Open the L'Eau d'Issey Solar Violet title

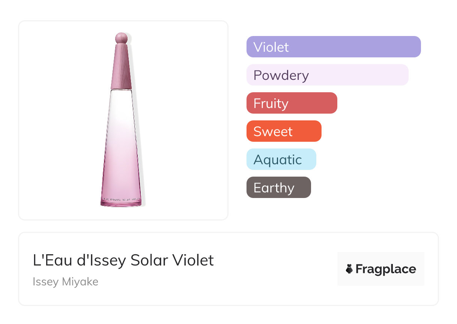123,260
